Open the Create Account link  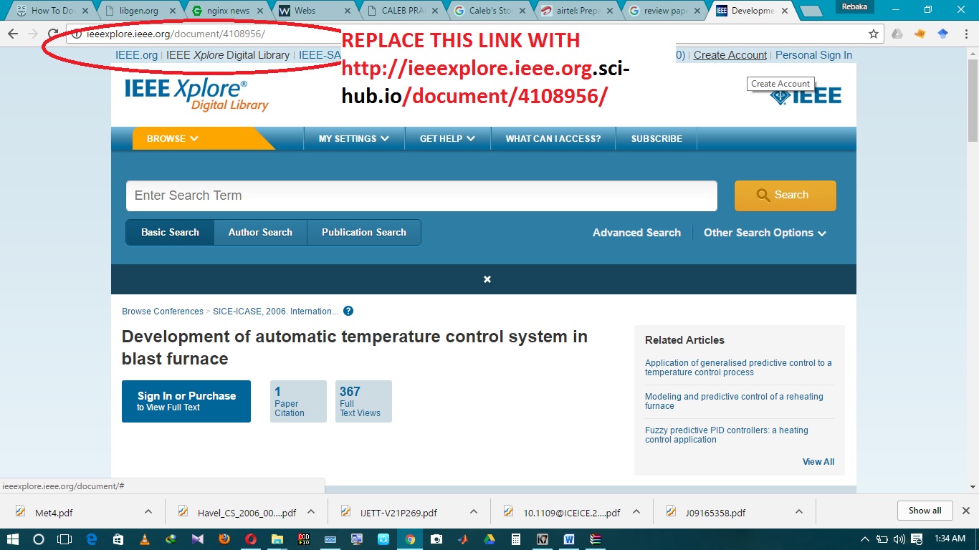(730, 55)
